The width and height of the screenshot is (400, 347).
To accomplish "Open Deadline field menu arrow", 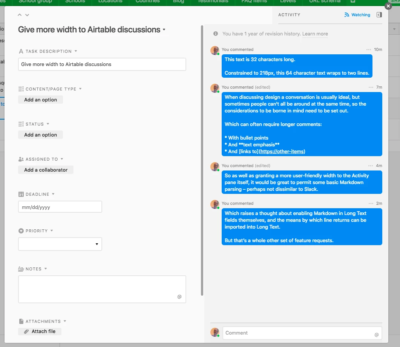I will 53,194.
